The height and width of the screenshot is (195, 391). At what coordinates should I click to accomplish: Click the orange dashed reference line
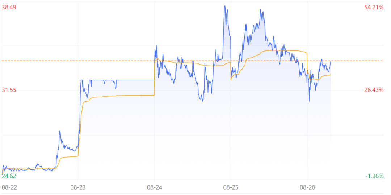click(193, 61)
